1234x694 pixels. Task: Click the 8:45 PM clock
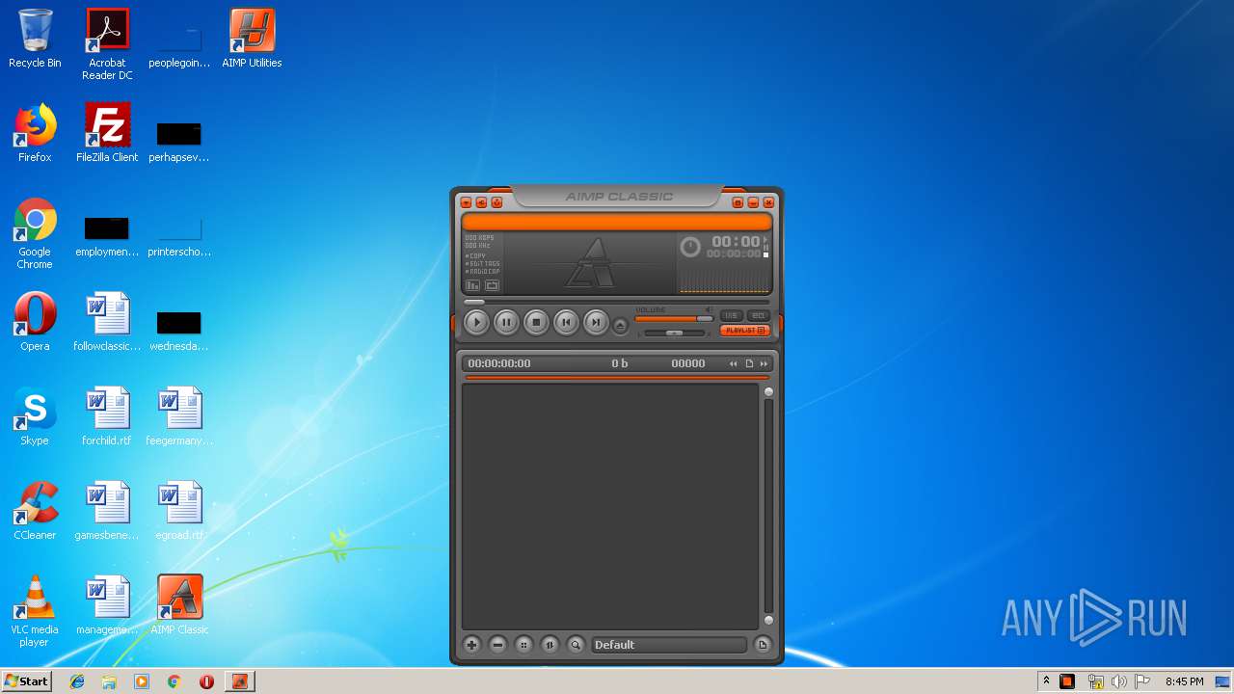(x=1184, y=681)
